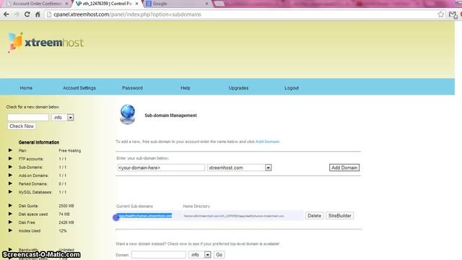The image size is (462, 260).
Task: Open the Help menu item
Action: point(186,88)
